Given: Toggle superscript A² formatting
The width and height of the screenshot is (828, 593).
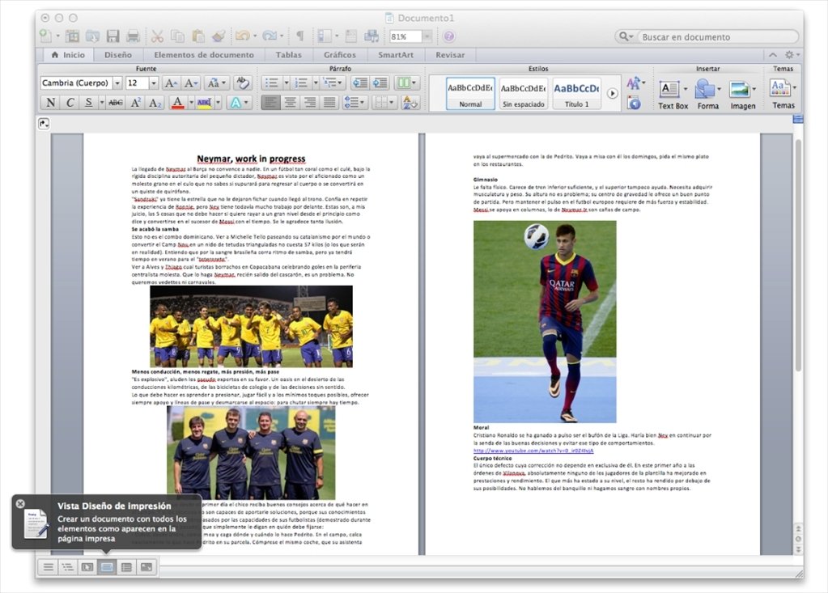Looking at the screenshot, I should [x=135, y=103].
